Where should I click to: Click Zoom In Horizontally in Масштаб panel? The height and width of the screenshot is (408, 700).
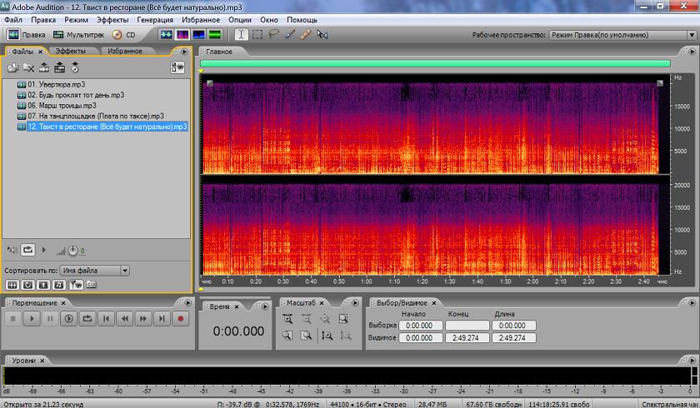tap(287, 319)
